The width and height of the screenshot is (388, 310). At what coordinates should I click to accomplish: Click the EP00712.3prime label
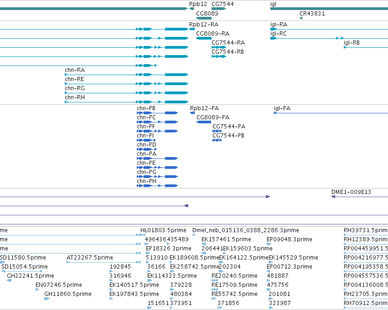(289, 267)
